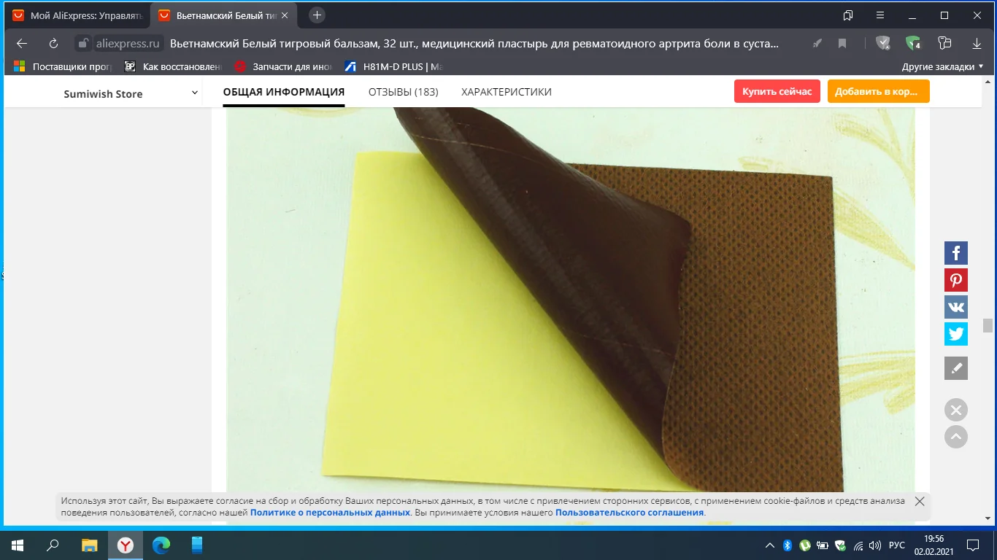Share the product on Twitter

coord(956,334)
